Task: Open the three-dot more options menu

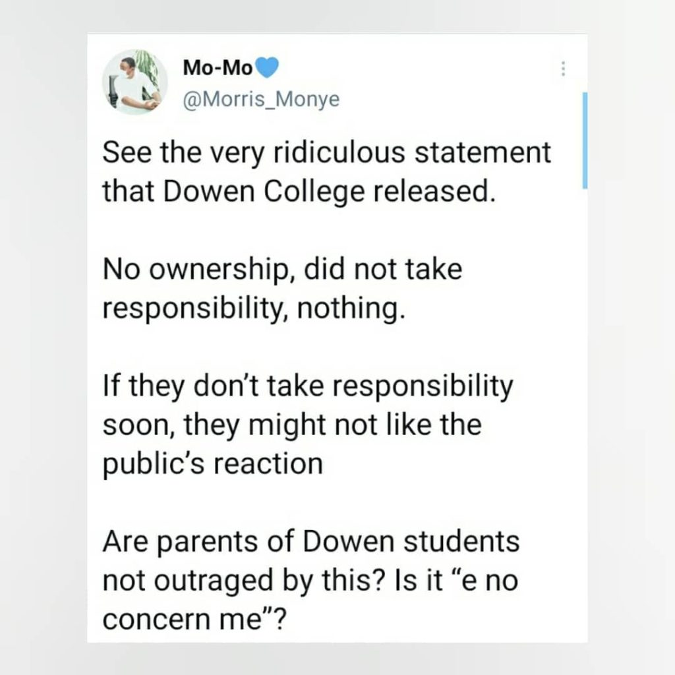Action: point(563,69)
